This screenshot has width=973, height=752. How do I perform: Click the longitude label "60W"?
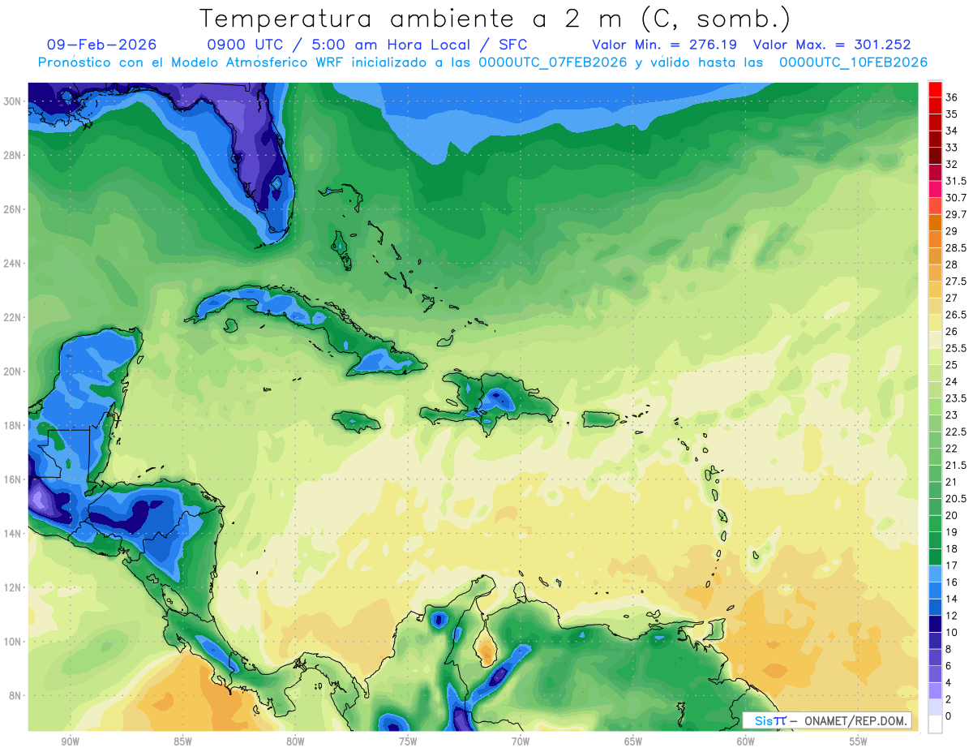(x=746, y=741)
